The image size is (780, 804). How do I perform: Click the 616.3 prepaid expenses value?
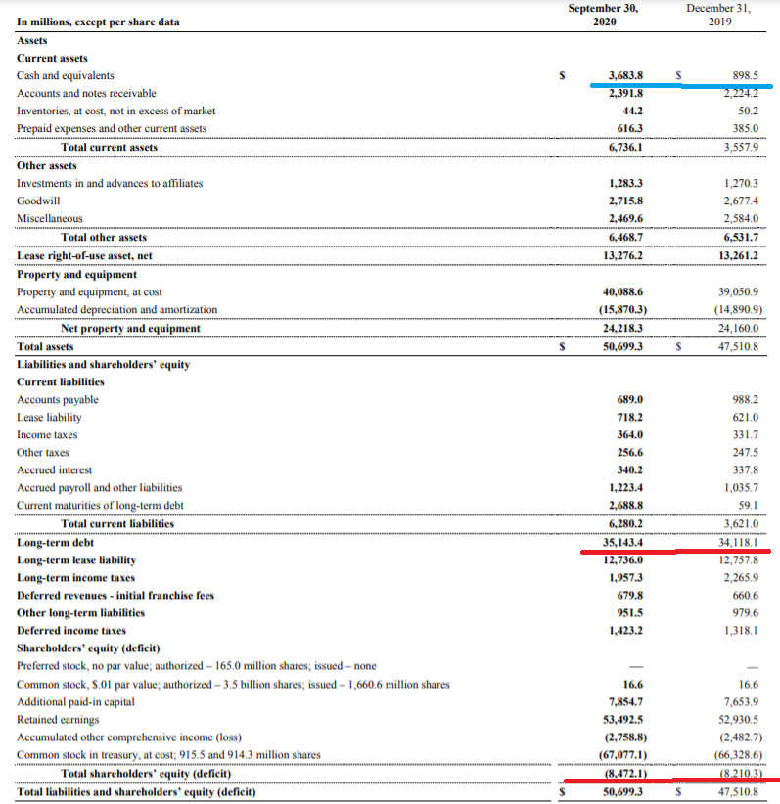point(629,128)
